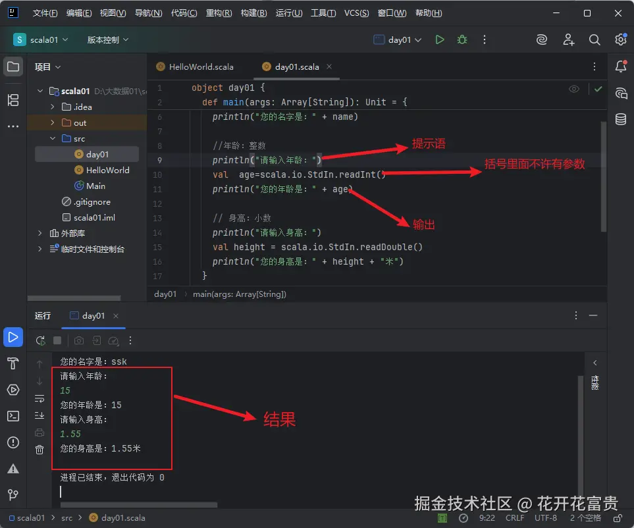Viewport: 634px width, 528px height.
Task: Open scala01.iml in project tree
Action: pos(89,217)
